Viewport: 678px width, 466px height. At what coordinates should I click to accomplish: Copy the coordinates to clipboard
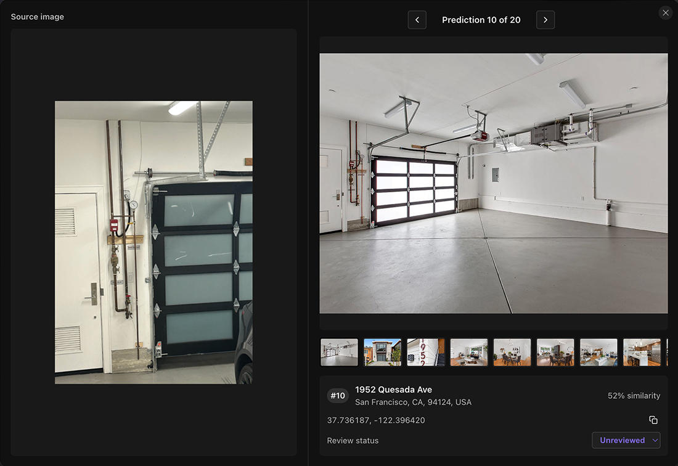(x=653, y=420)
